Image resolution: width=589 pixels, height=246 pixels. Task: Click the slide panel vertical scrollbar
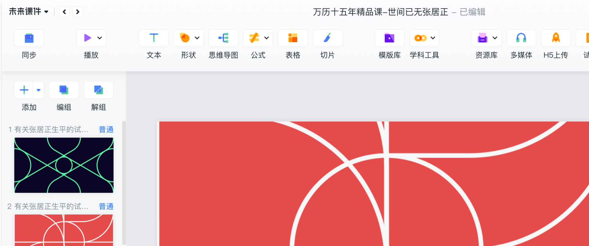(x=124, y=183)
